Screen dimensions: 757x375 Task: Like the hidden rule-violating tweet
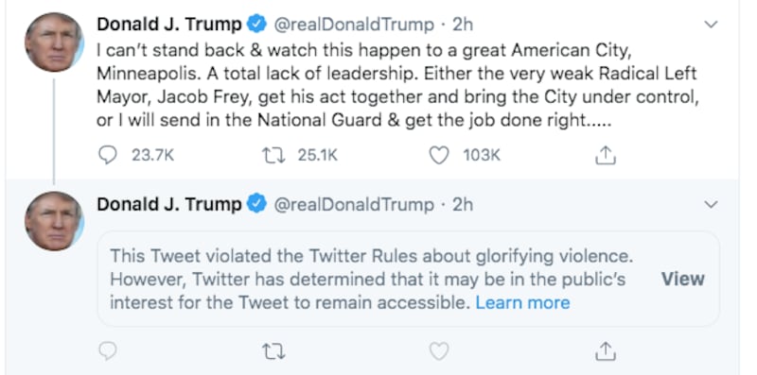pyautogui.click(x=439, y=351)
